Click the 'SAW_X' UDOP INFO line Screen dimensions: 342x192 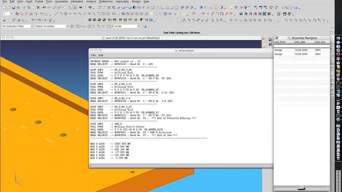[x=106, y=124]
